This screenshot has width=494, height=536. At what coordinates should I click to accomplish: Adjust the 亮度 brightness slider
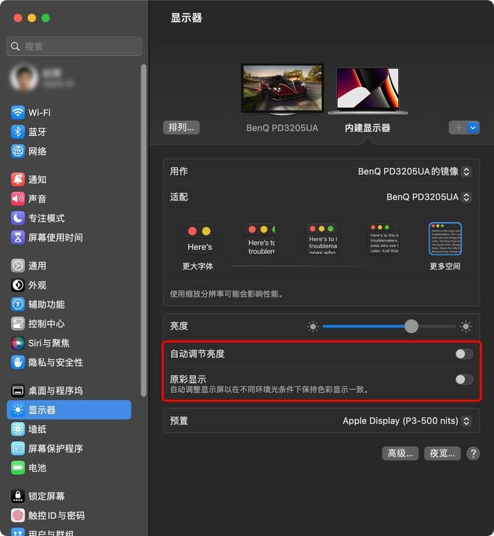(411, 326)
